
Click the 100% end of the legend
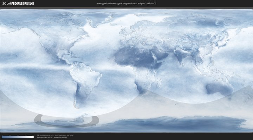coord(33,137)
